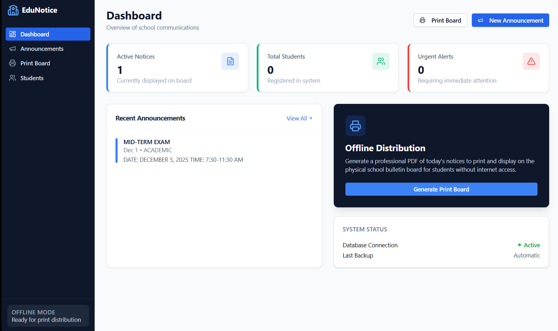Click the New Announcement button

[x=510, y=20]
